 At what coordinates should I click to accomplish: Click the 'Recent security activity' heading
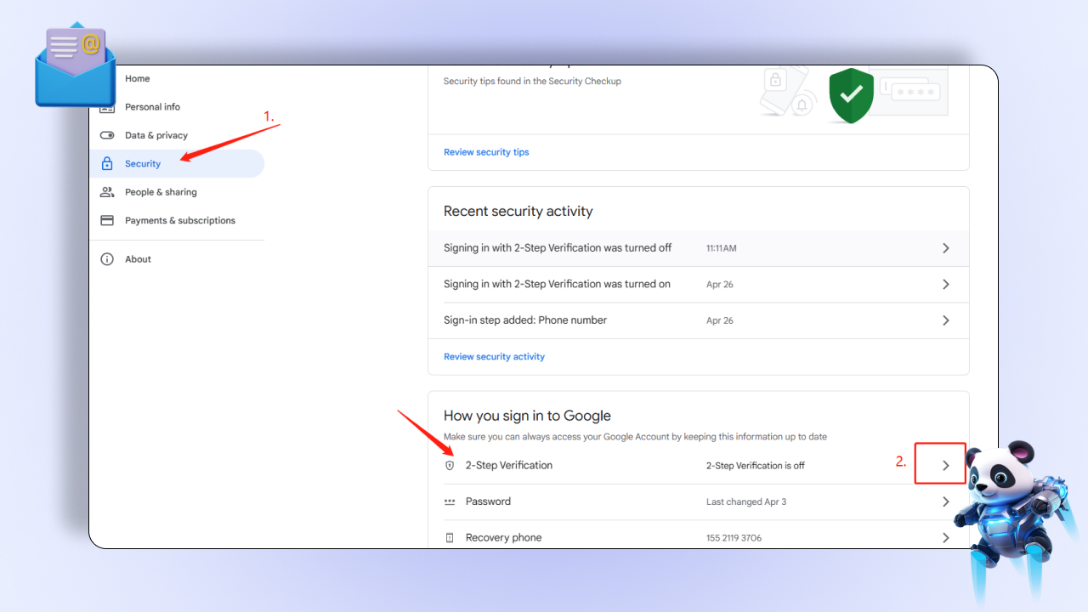coord(518,212)
